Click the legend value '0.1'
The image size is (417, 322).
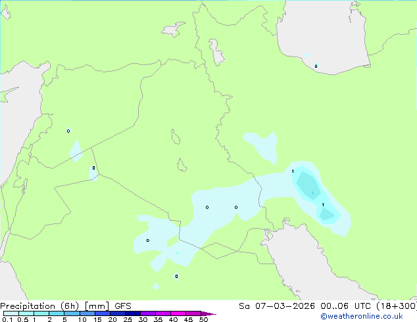point(7,319)
